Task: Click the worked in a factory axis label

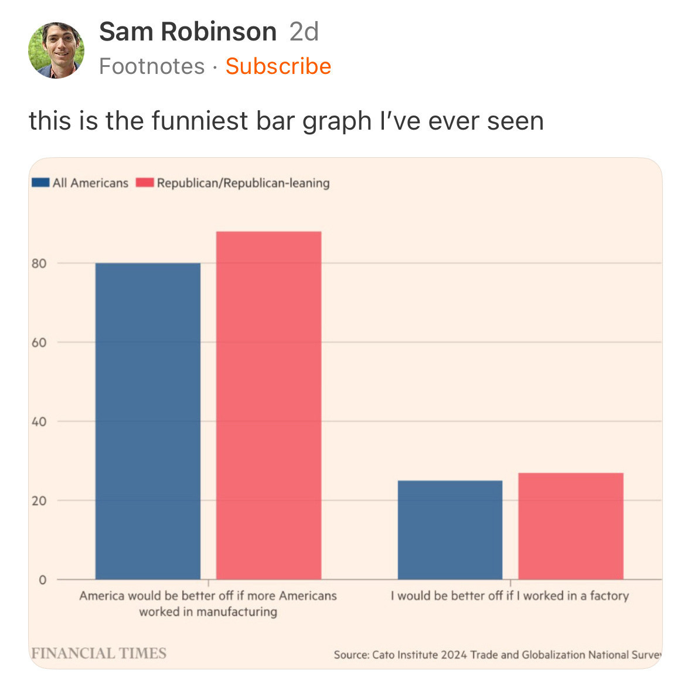Action: pos(509,596)
